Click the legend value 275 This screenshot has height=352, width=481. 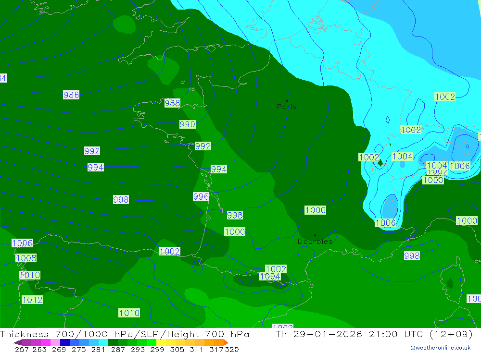78,349
